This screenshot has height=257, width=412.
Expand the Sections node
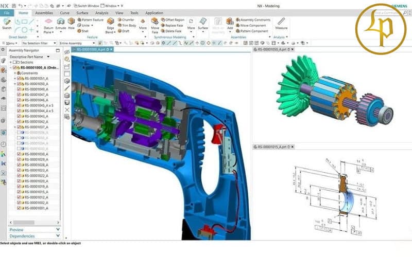[x=11, y=62]
